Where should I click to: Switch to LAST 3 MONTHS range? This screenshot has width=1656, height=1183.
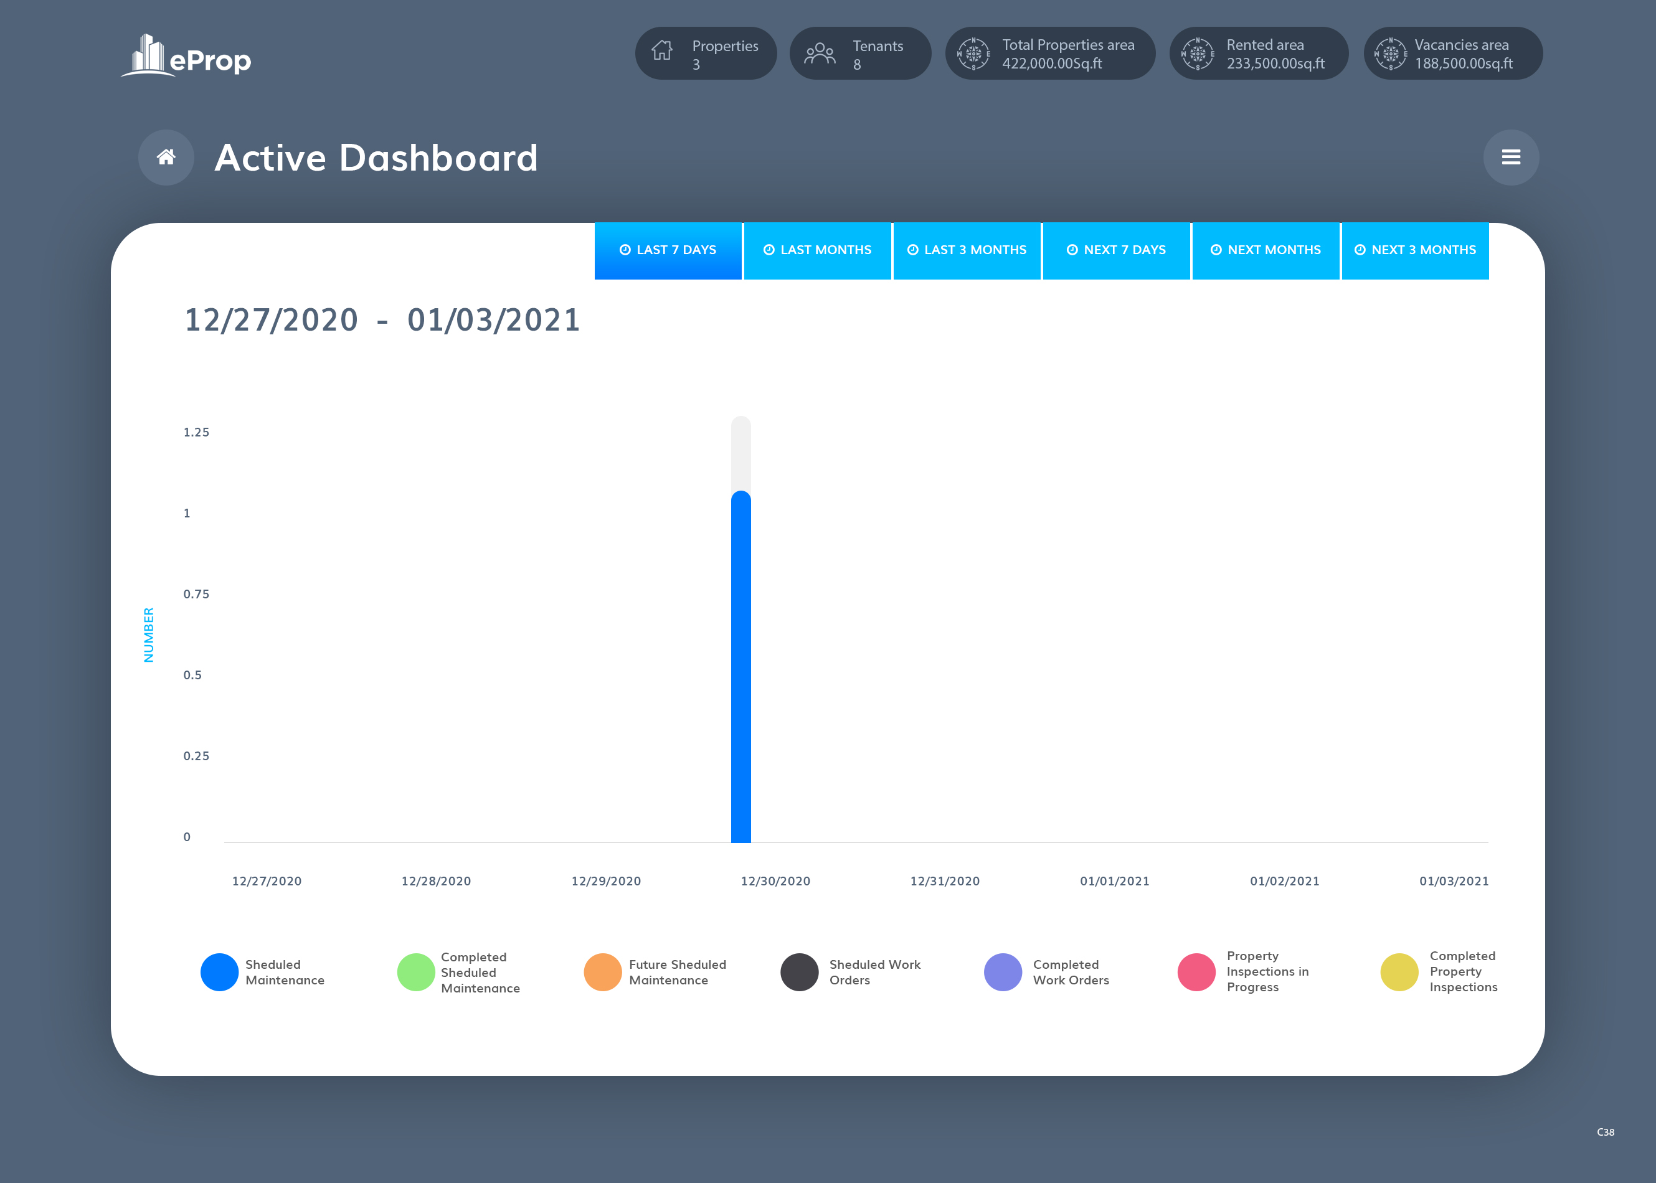[966, 250]
